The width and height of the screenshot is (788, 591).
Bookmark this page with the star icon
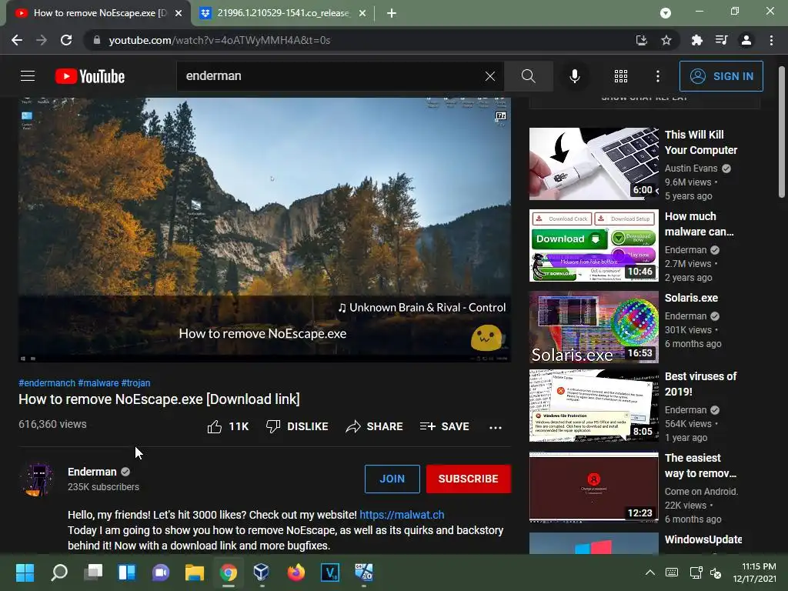pyautogui.click(x=666, y=40)
